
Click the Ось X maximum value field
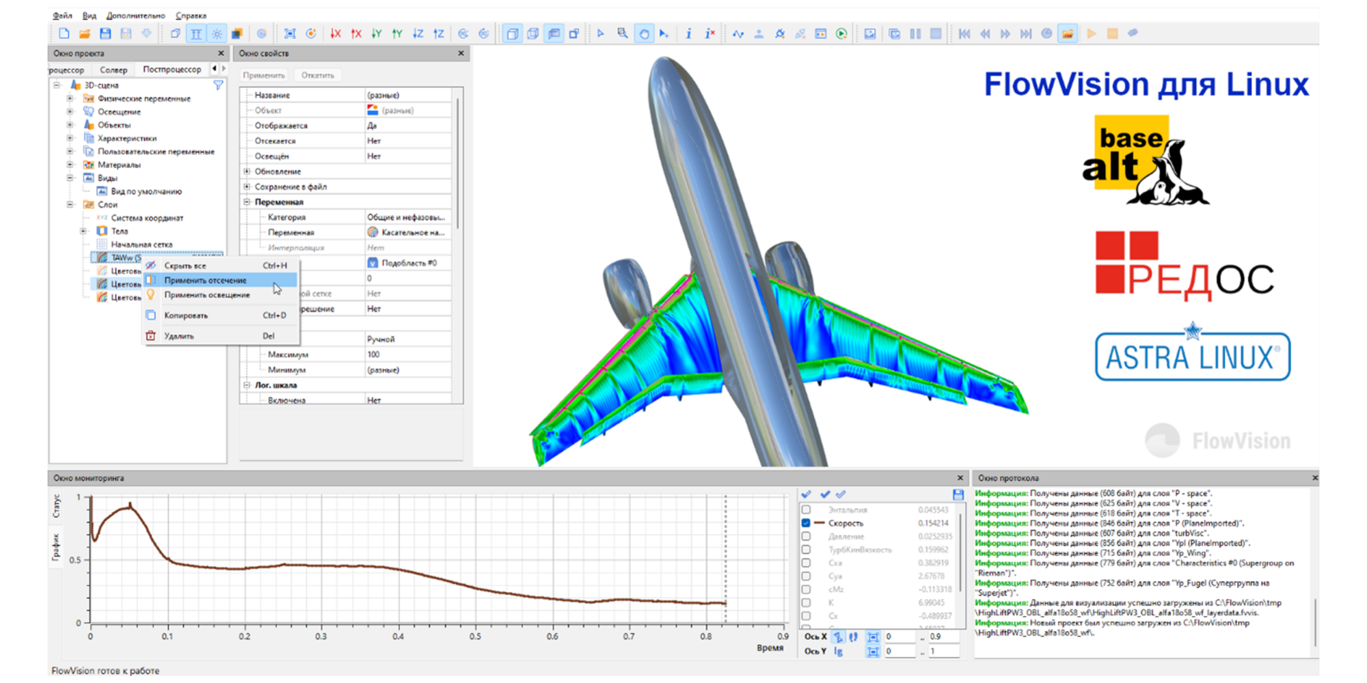943,637
